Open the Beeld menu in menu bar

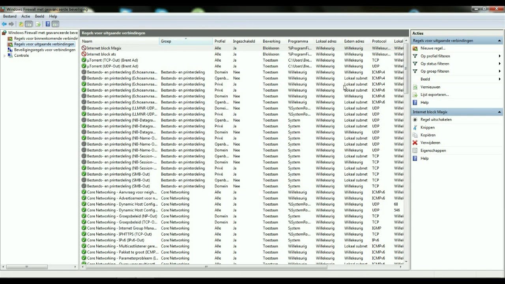click(x=39, y=17)
